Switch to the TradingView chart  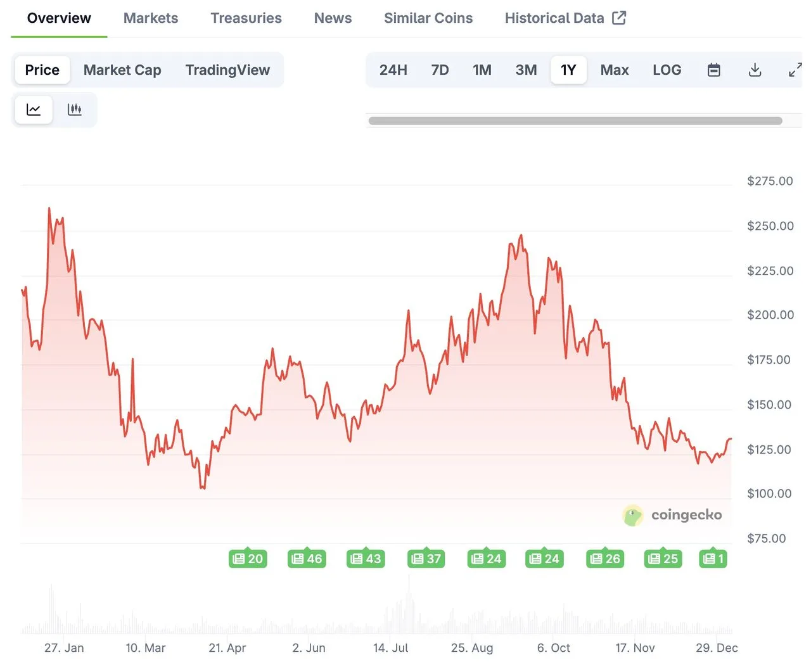coord(227,70)
